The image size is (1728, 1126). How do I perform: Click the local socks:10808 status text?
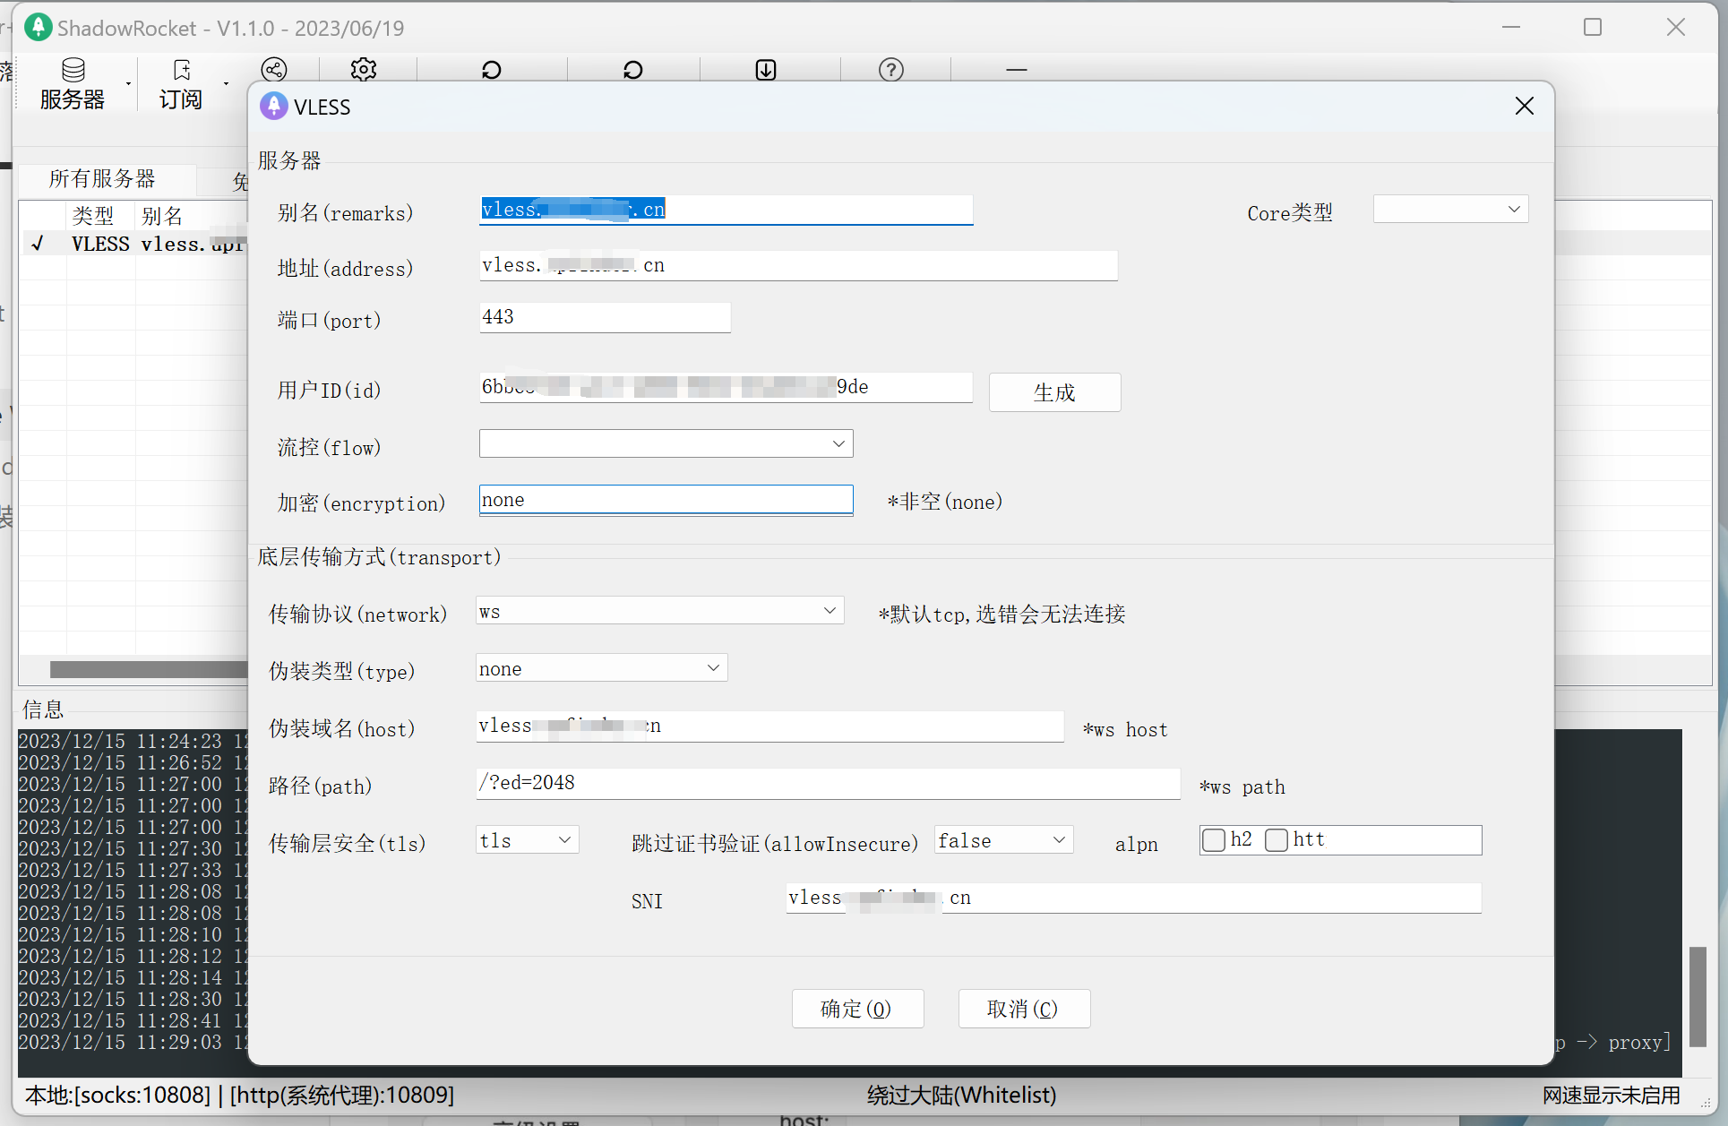pos(117,1095)
